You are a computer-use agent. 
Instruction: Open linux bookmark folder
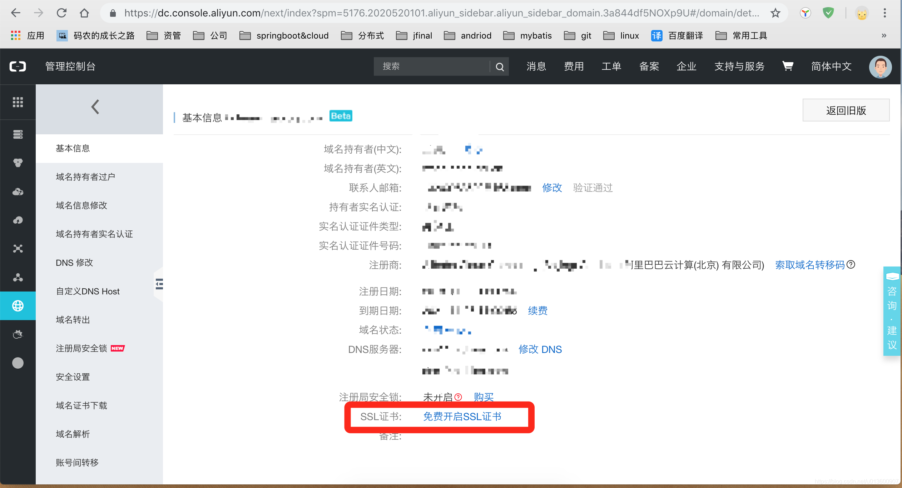621,35
